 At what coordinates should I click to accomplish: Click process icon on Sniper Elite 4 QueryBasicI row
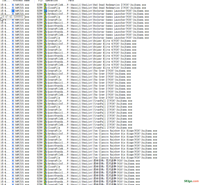pyautogui.click(x=13, y=53)
